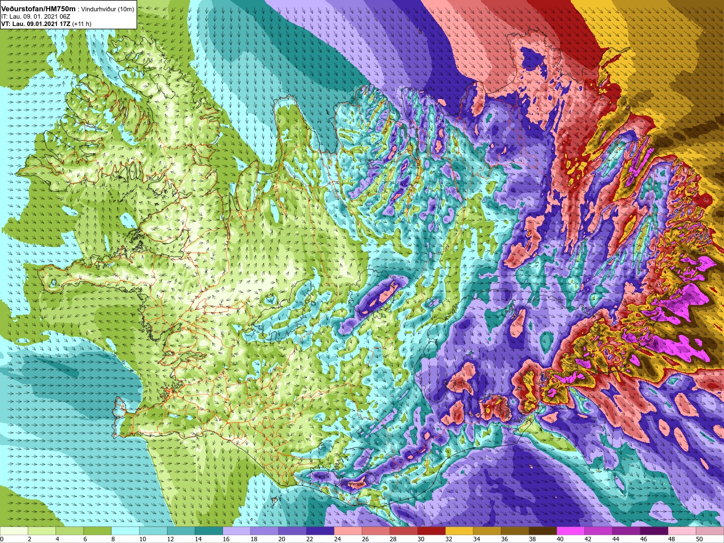Select the dark plum 46–48 legend swatch
Image resolution: width=724 pixels, height=543 pixels.
[654, 530]
